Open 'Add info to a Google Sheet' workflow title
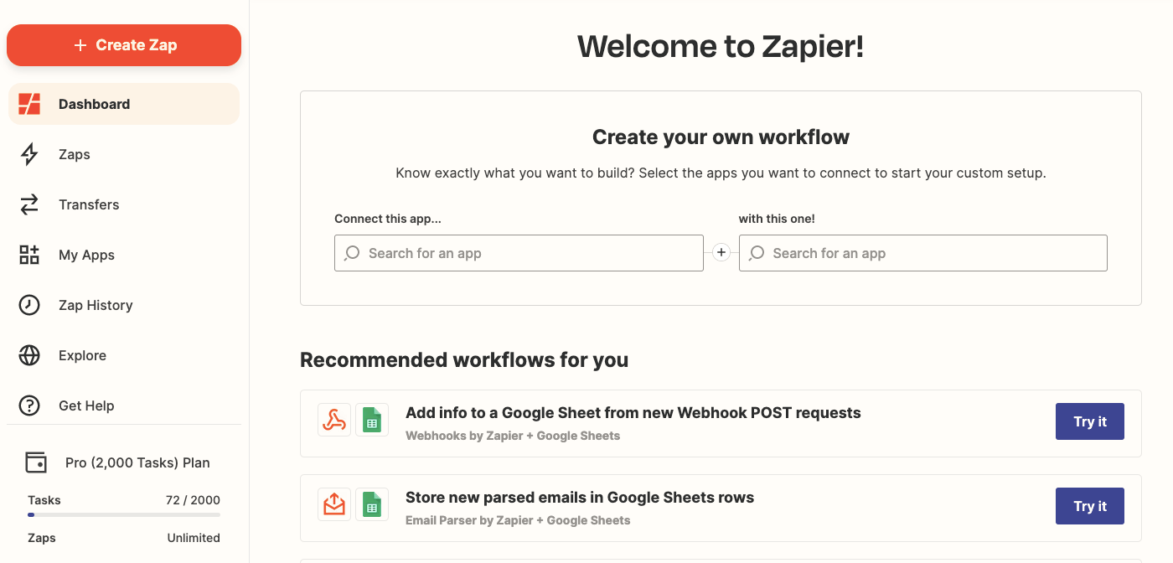This screenshot has width=1173, height=563. pyautogui.click(x=633, y=412)
